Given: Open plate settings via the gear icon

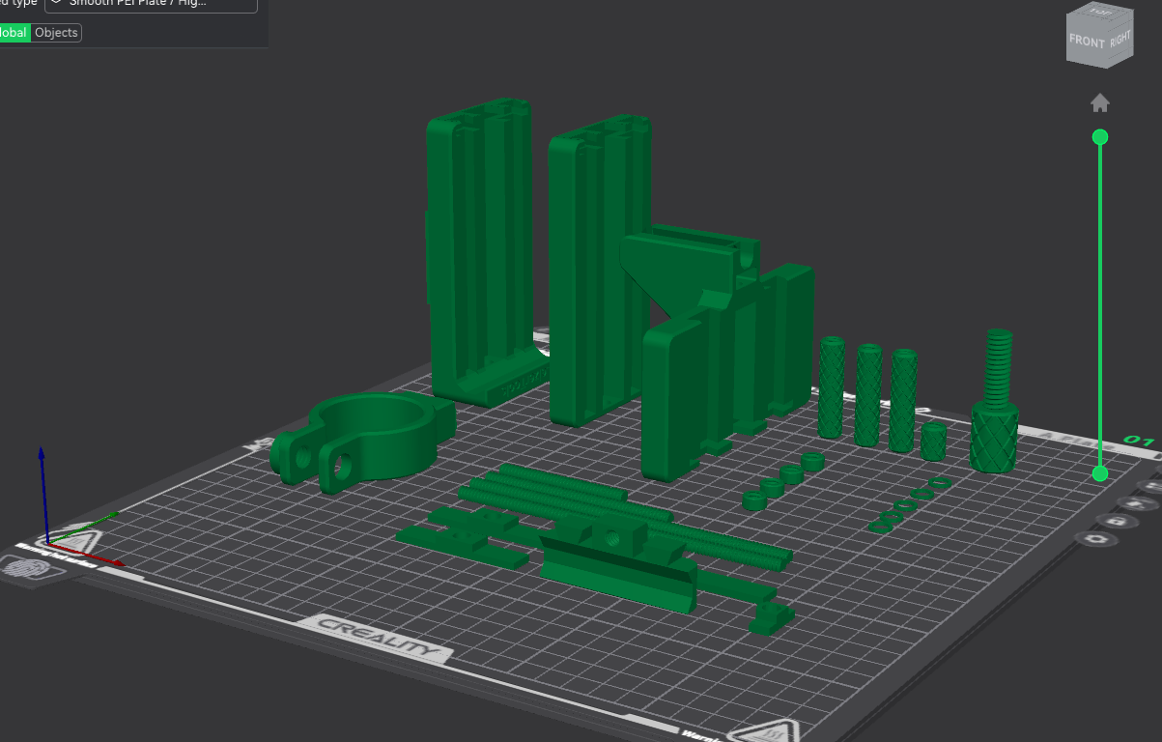Looking at the screenshot, I should [1094, 539].
